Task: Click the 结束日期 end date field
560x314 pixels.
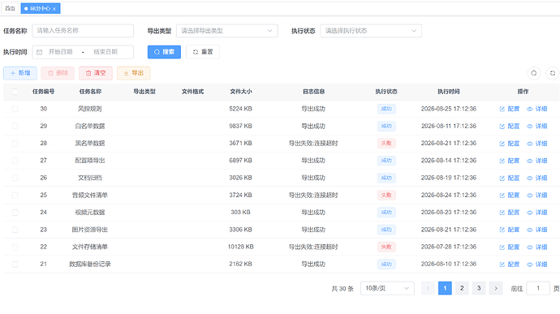Action: (x=106, y=52)
